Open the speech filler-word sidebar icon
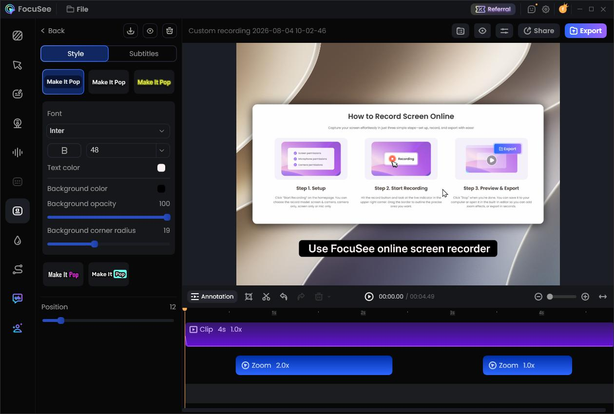This screenshot has height=414, width=614. coord(18,299)
